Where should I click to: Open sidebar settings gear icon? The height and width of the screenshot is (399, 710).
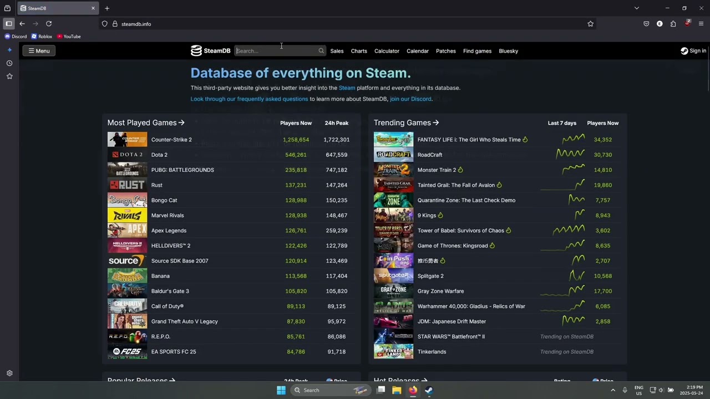pyautogui.click(x=9, y=374)
